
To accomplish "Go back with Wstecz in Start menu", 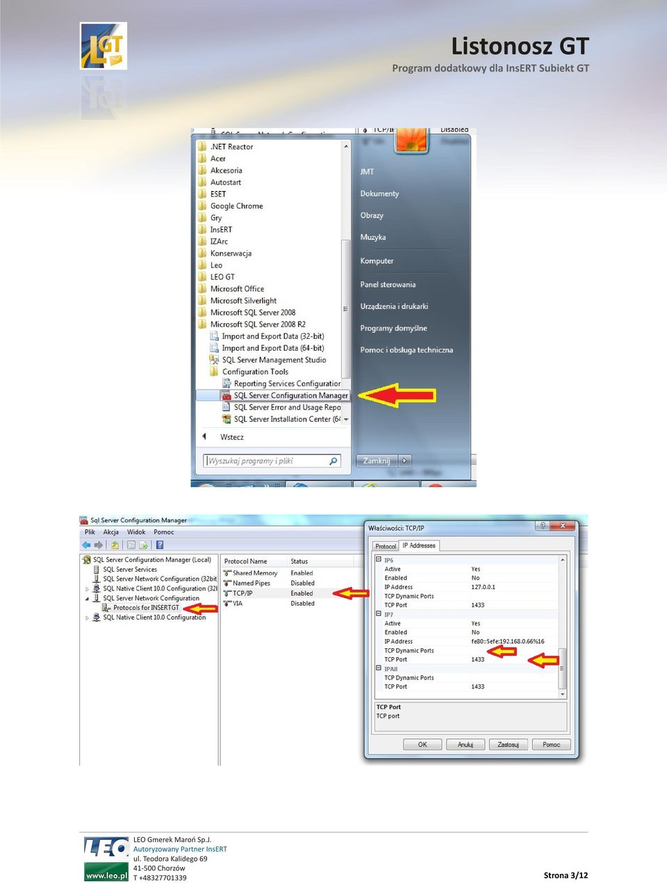I will [232, 437].
